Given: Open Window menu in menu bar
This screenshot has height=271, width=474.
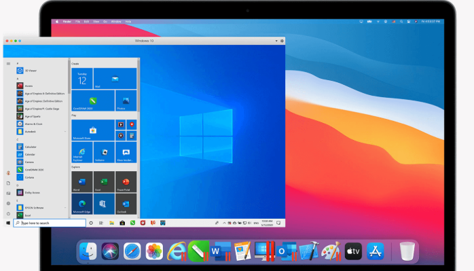Looking at the screenshot, I should (x=116, y=22).
